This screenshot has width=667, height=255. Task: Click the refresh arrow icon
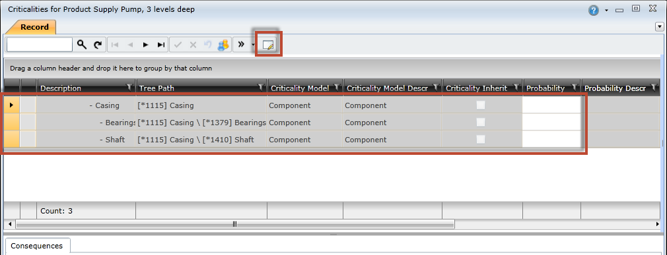[98, 45]
